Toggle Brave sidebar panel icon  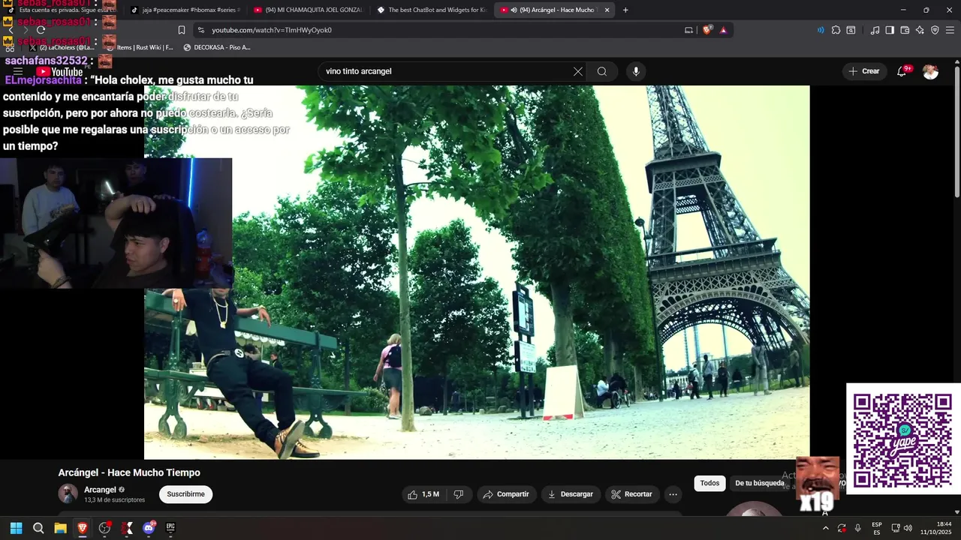click(x=890, y=30)
